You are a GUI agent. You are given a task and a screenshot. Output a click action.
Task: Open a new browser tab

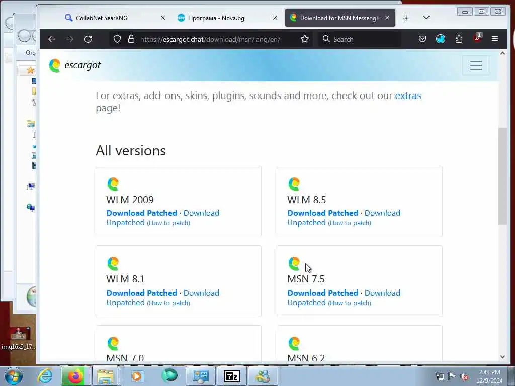pos(406,18)
